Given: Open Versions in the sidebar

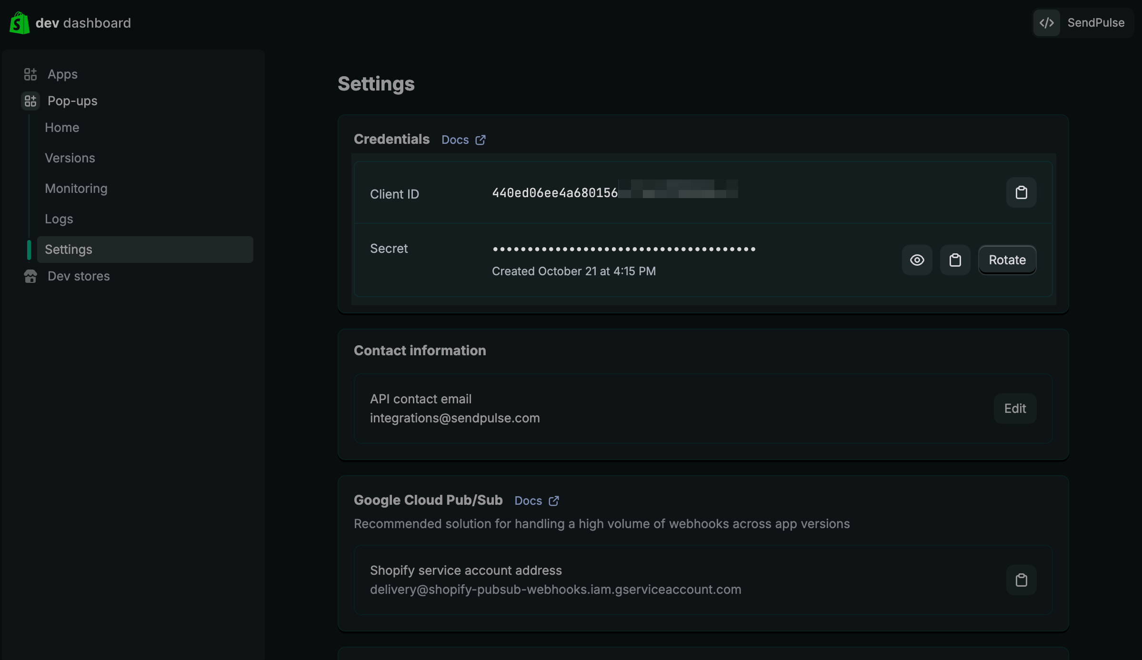Looking at the screenshot, I should coord(70,158).
